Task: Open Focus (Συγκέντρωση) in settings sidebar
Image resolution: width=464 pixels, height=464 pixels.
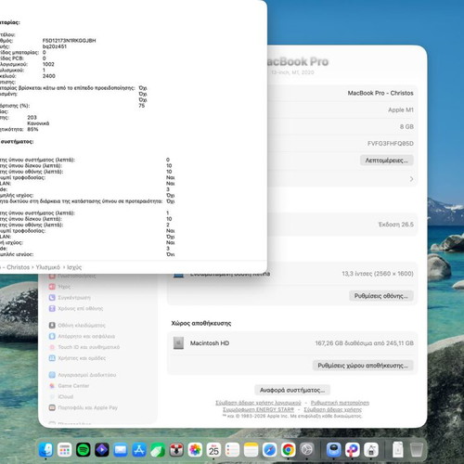Action: click(70, 298)
